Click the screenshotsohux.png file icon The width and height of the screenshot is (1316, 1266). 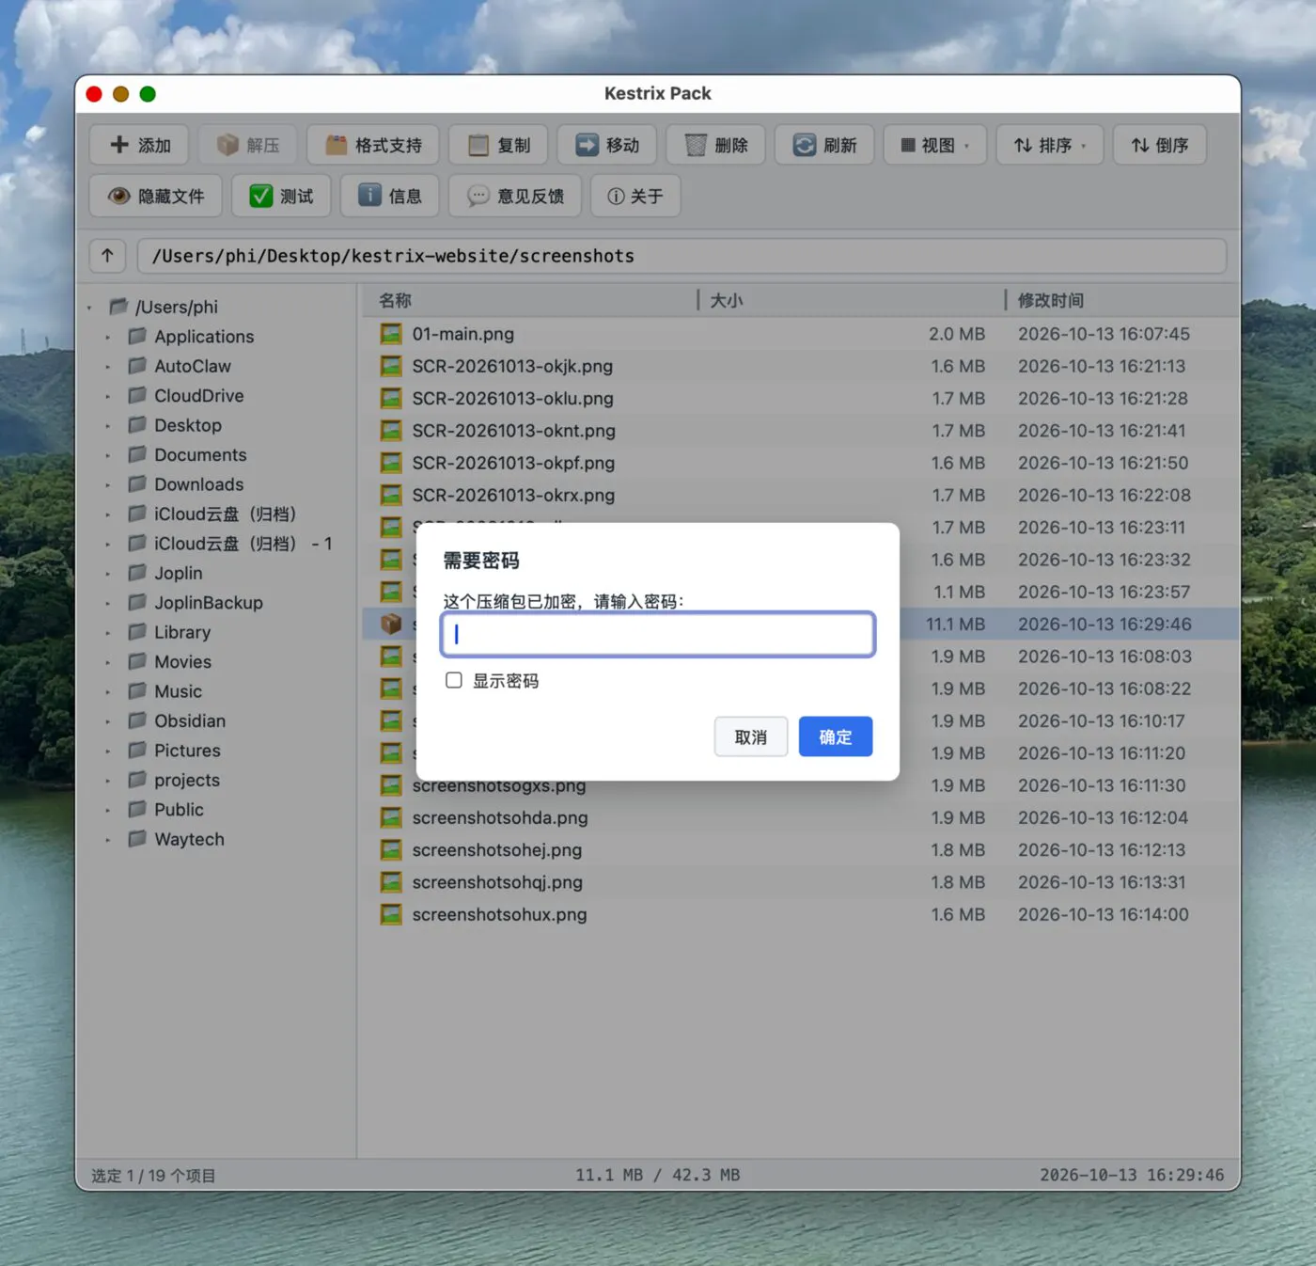[x=391, y=914]
